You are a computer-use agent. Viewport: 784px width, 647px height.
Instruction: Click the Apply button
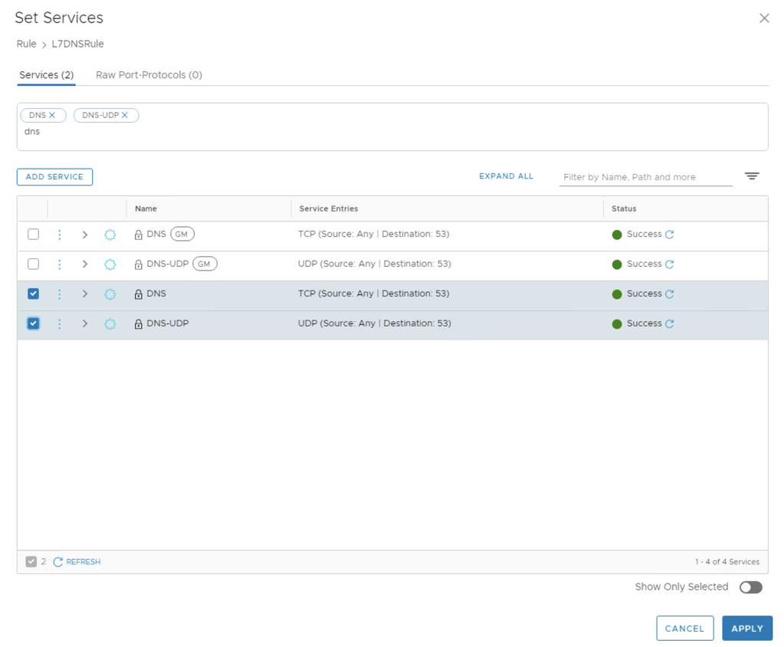[746, 628]
